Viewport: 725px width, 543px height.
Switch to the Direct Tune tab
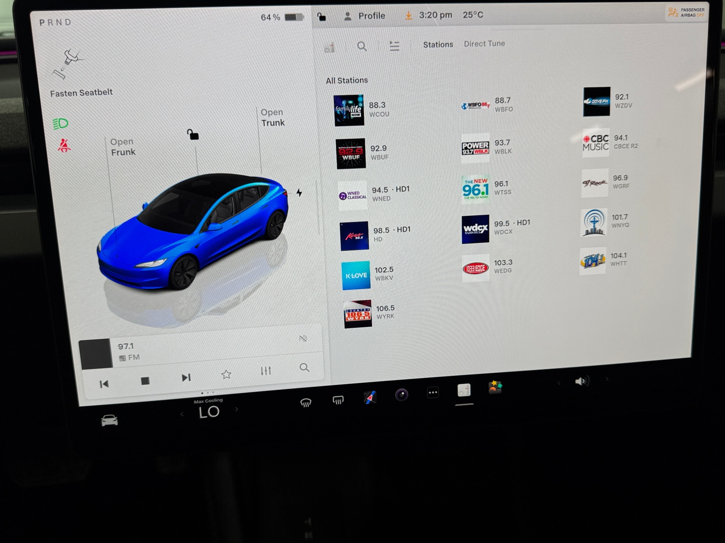coord(483,44)
